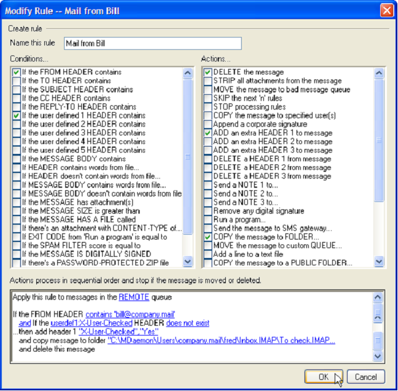
Task: Uncheck 'DELETE the message' action
Action: [x=208, y=72]
